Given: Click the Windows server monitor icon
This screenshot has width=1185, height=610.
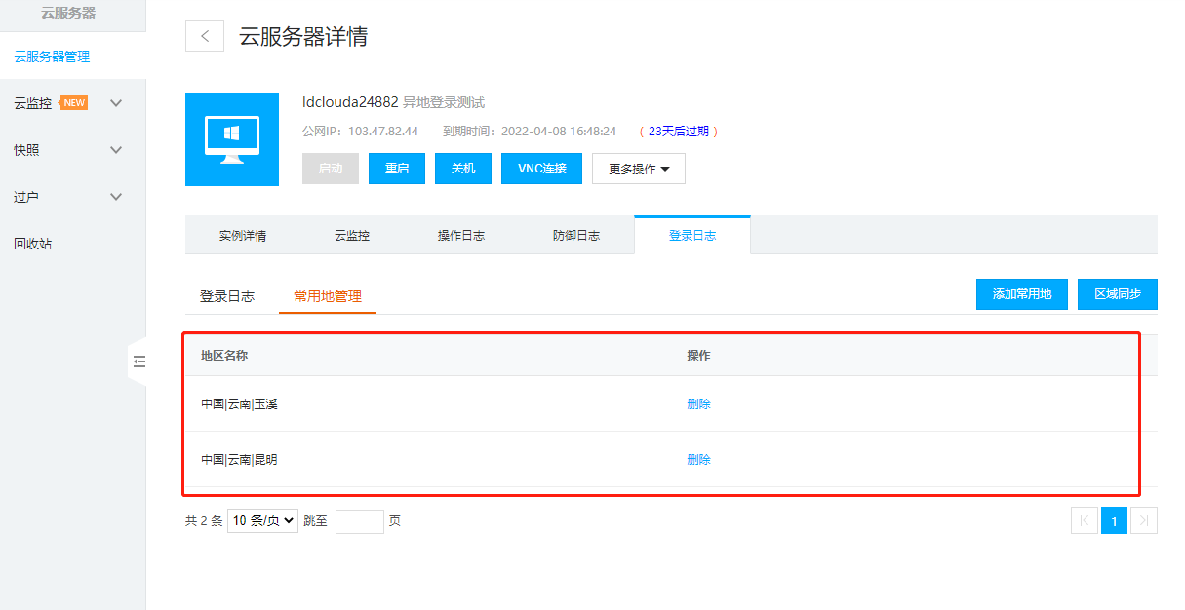Looking at the screenshot, I should pyautogui.click(x=232, y=139).
